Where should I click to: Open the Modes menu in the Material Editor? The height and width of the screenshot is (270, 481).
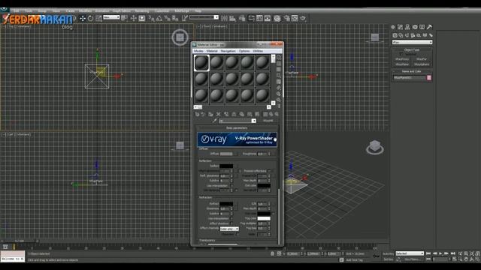[x=198, y=51]
